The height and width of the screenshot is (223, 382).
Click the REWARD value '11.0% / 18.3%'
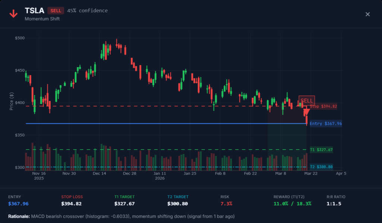click(292, 204)
